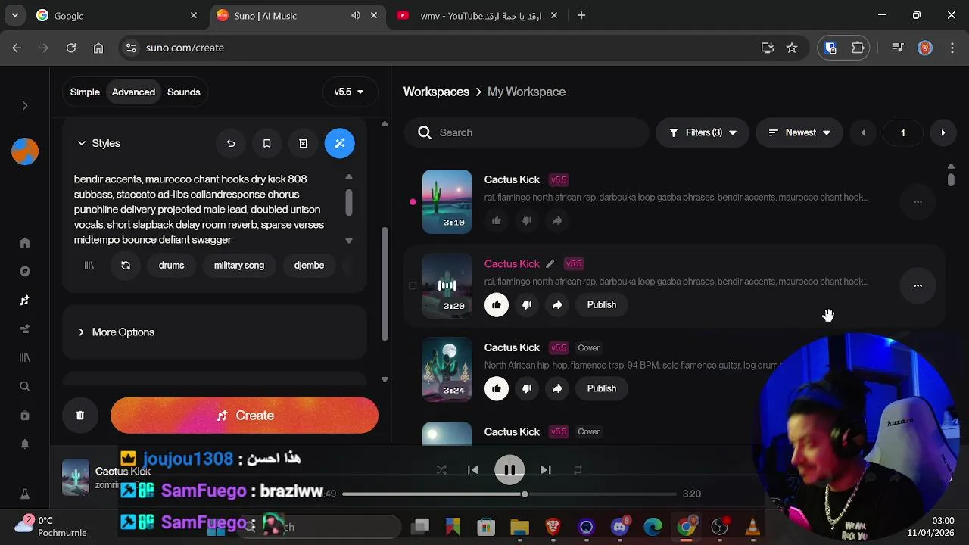Pause the currently playing track

click(509, 470)
